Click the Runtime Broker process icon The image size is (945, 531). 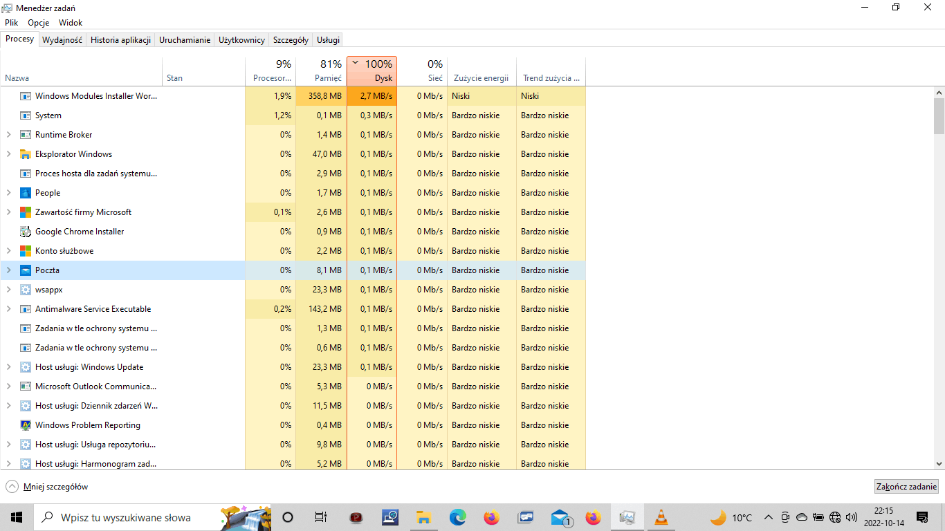[26, 135]
